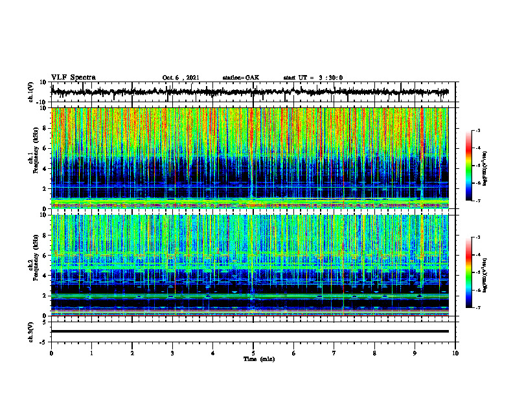Click the time axis tick label "8"

click(374, 353)
